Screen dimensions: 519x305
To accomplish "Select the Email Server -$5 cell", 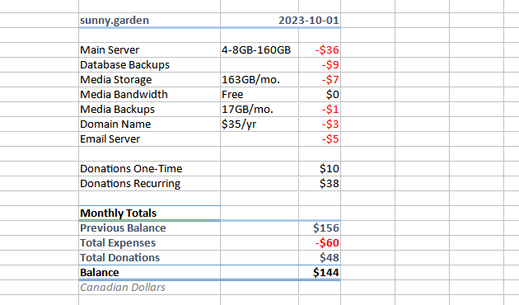I will [x=320, y=139].
